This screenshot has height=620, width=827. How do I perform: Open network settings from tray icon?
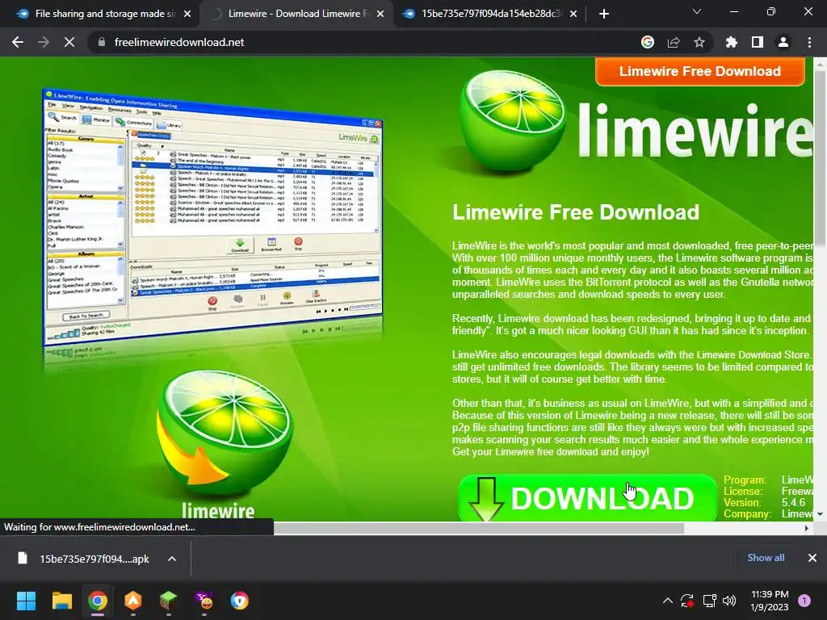[x=709, y=601]
